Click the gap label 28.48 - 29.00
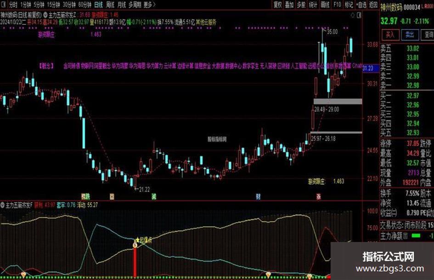The width and height of the screenshot is (434, 280). (x=327, y=109)
